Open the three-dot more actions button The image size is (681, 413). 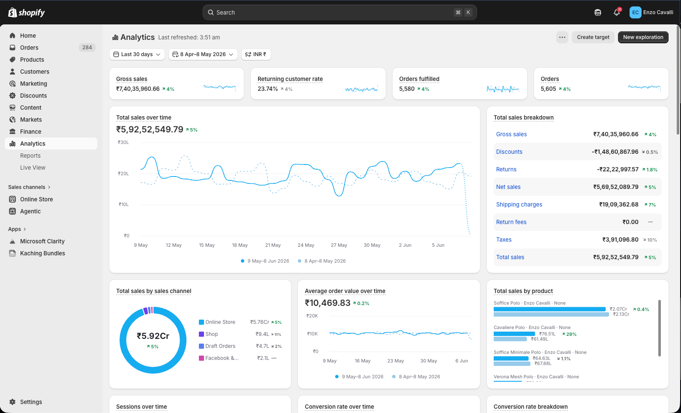pyautogui.click(x=562, y=37)
